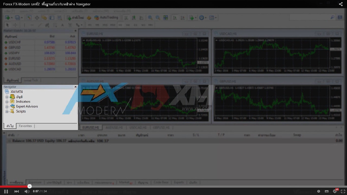
Task: Skip to the next video
Action: click(17, 191)
